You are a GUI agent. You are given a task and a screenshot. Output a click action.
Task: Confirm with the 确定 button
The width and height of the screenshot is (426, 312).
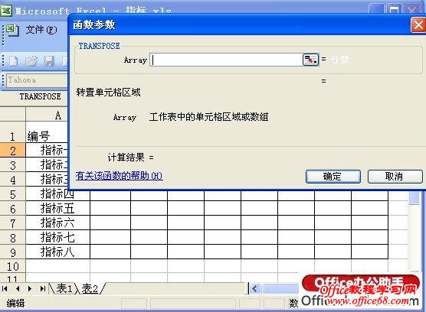click(333, 177)
